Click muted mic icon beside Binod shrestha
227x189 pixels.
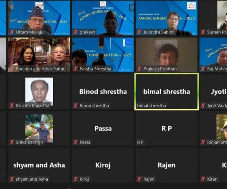(76, 106)
